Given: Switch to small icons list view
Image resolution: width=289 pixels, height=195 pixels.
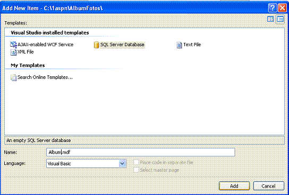Looking at the screenshot, I should [280, 19].
